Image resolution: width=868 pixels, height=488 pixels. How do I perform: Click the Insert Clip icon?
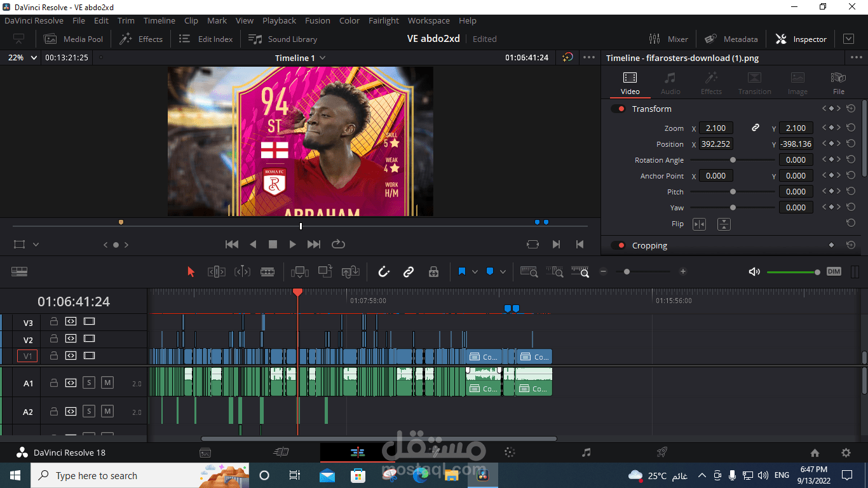point(300,272)
